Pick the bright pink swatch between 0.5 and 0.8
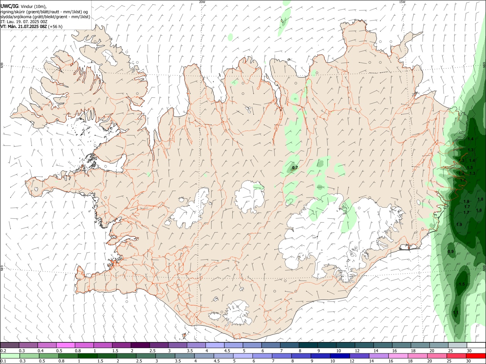Viewport: 486px width, 364px height. (65, 345)
